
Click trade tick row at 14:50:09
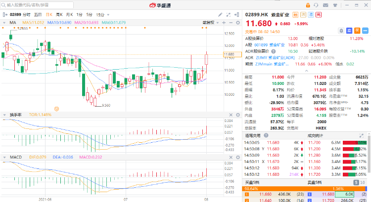point(274,155)
